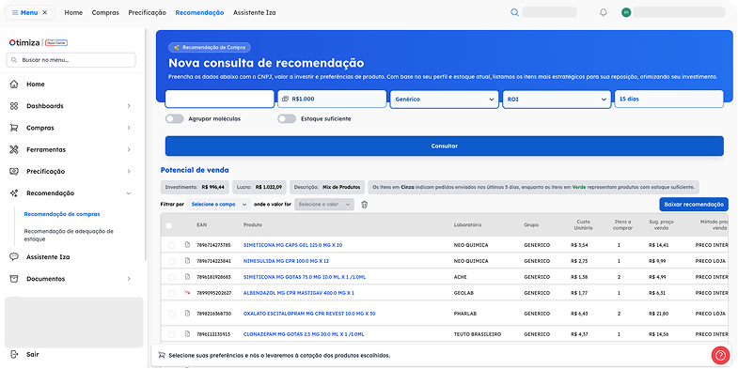Click the Assistente Iza chat icon
Image resolution: width=738 pixels, height=369 pixels.
(x=14, y=257)
